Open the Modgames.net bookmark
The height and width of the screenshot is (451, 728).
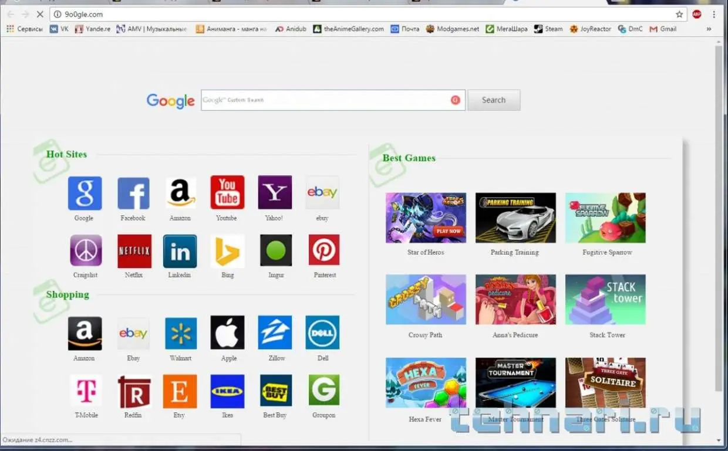(453, 29)
